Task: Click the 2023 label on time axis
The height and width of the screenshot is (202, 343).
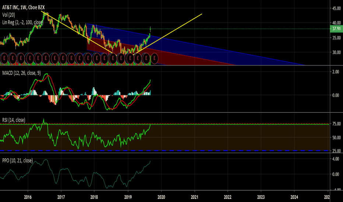Action: tap(261, 197)
